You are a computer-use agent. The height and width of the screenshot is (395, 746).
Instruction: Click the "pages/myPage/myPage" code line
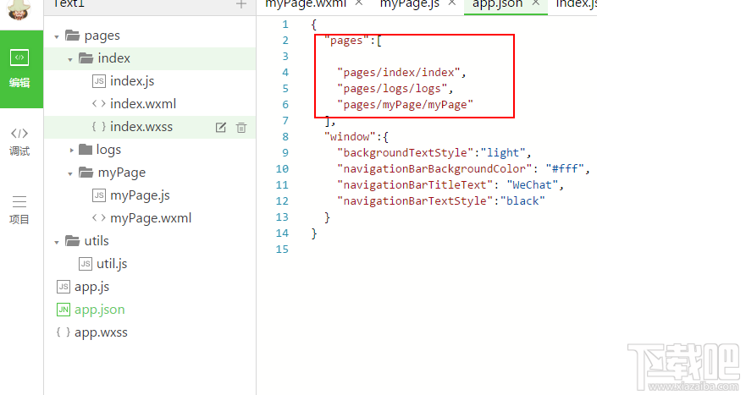[405, 105]
